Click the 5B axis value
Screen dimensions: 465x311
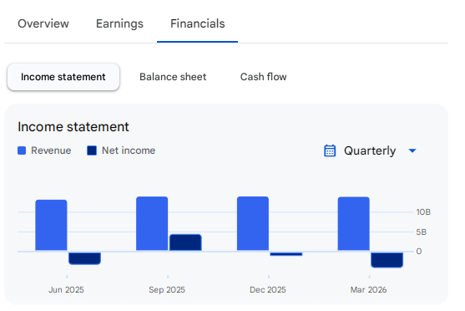[421, 232]
